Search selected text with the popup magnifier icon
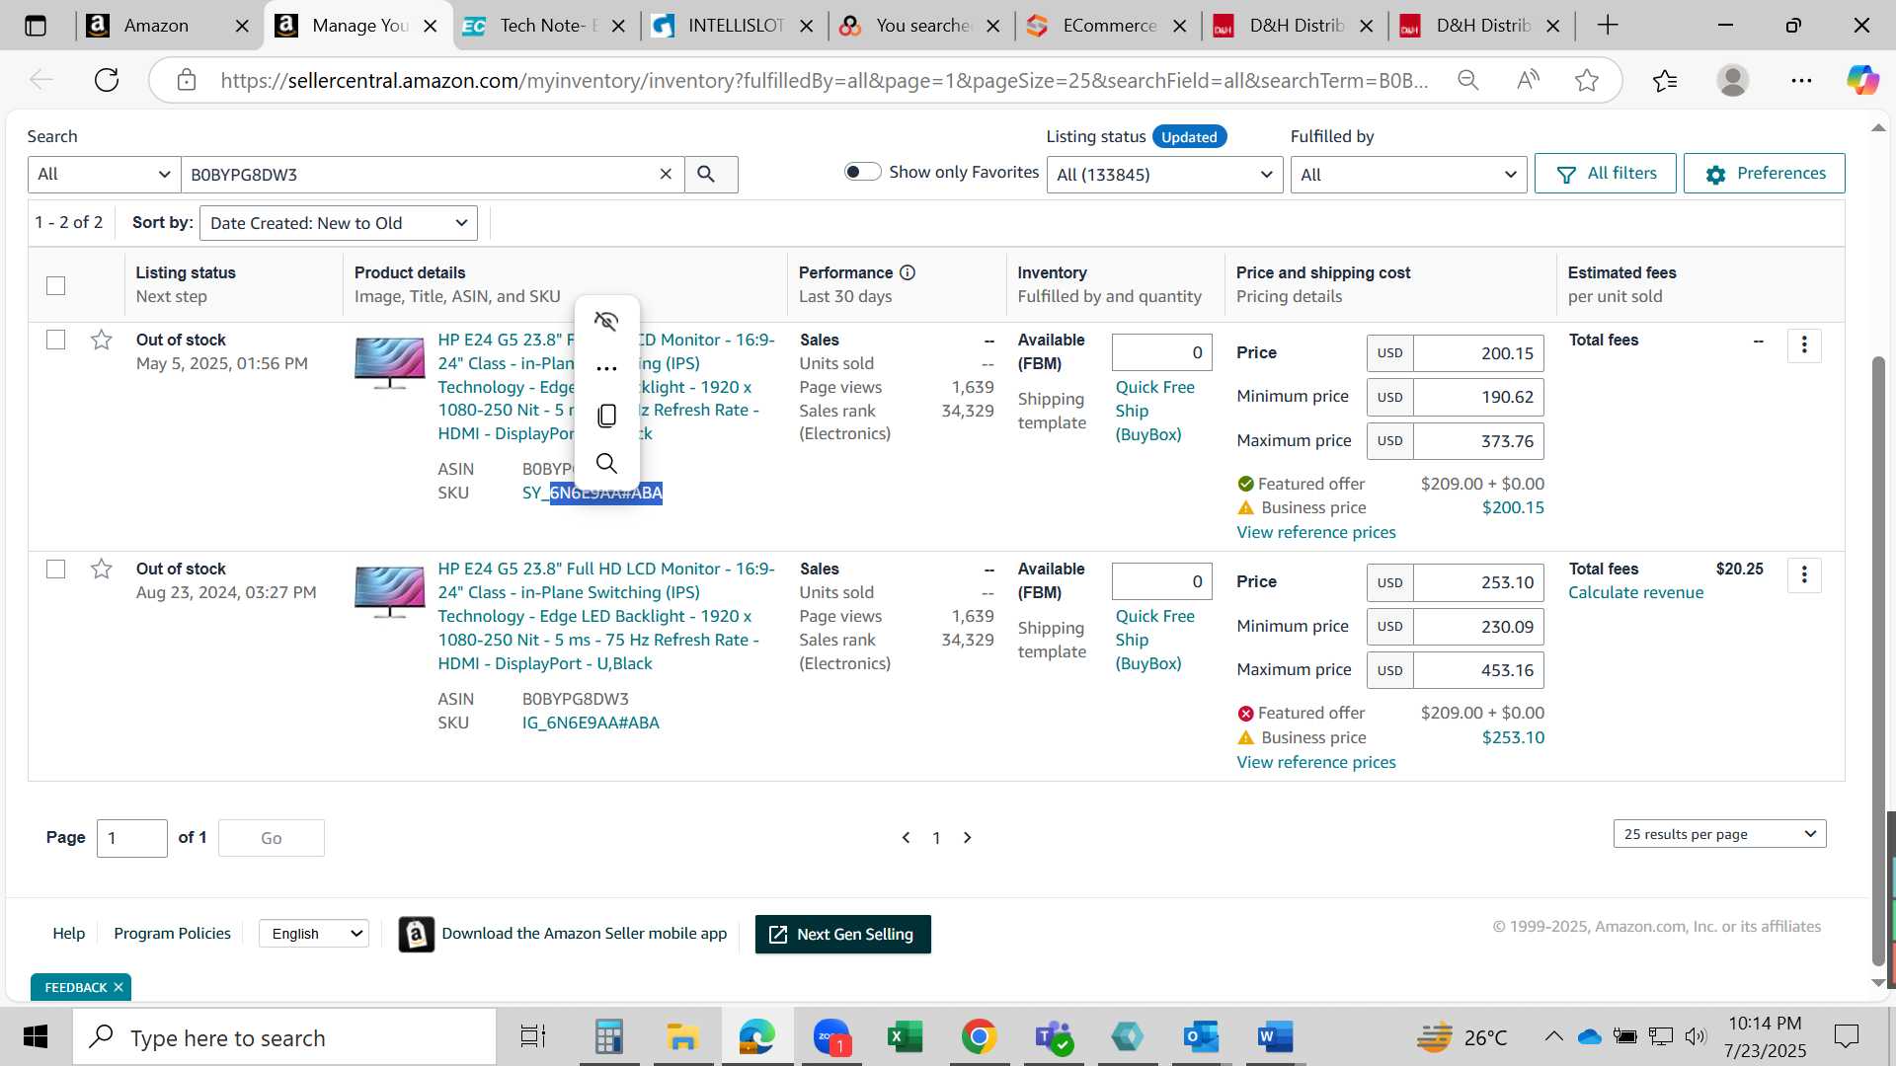Image resolution: width=1896 pixels, height=1066 pixels. click(x=606, y=463)
